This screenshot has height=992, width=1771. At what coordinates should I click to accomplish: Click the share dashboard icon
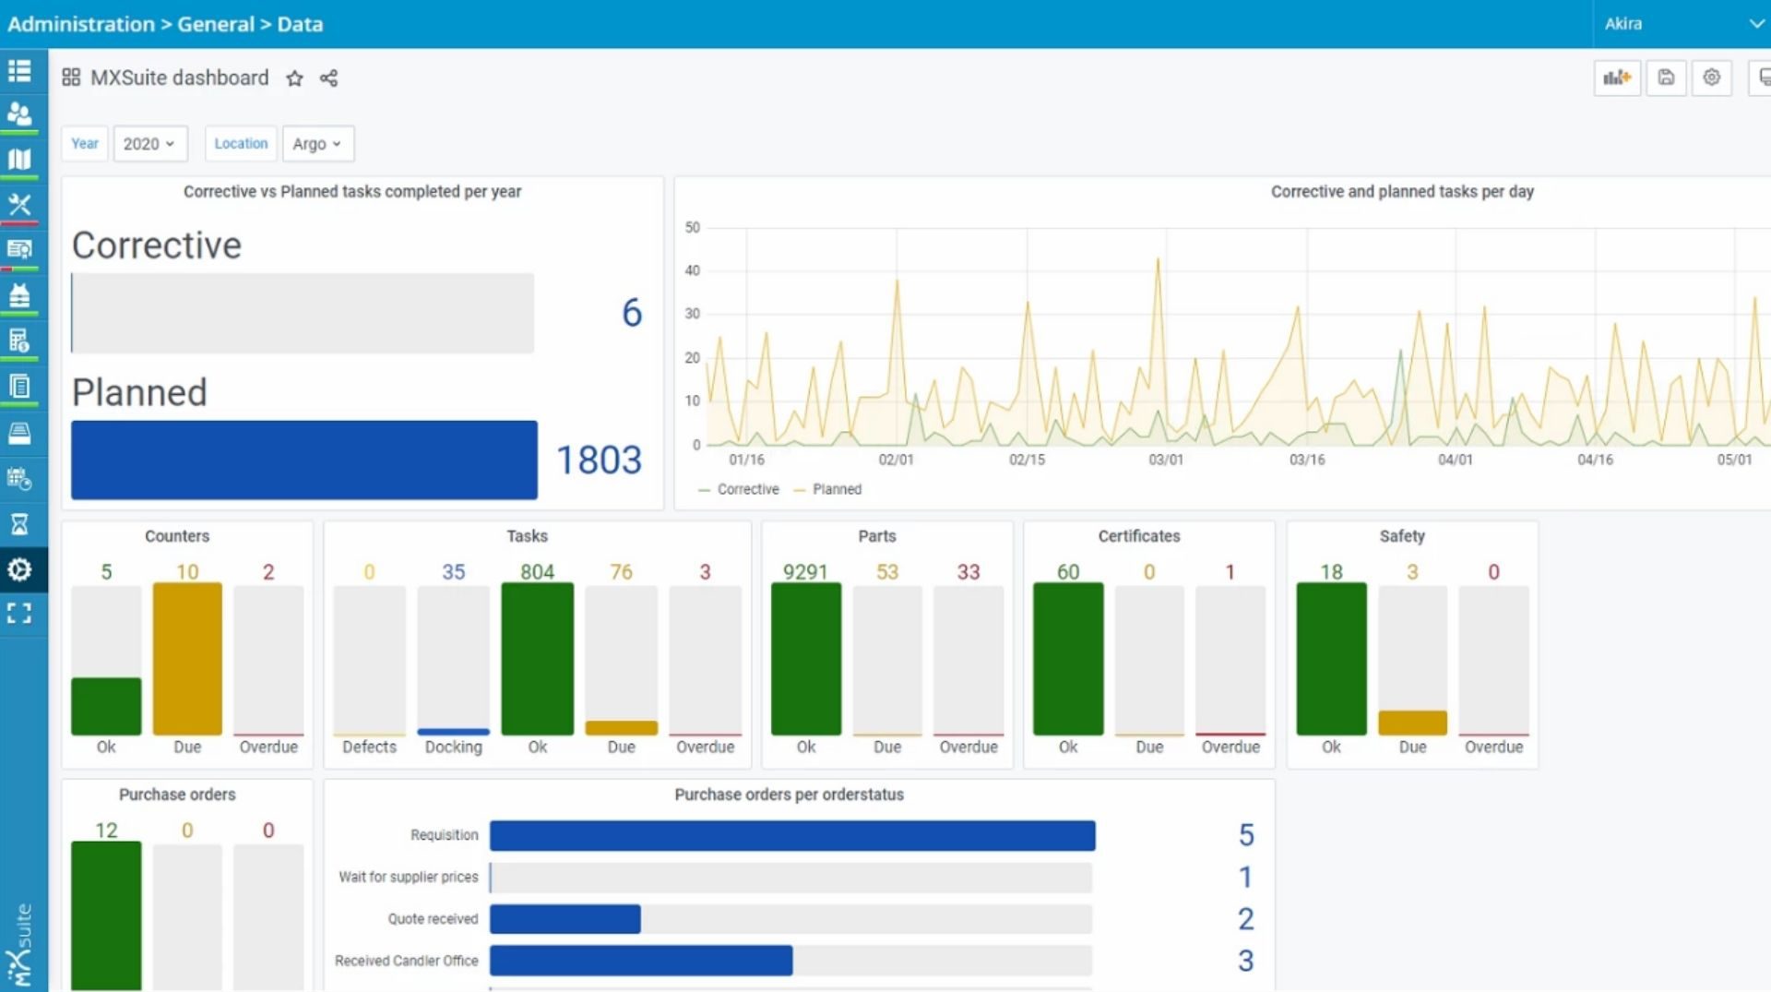328,78
